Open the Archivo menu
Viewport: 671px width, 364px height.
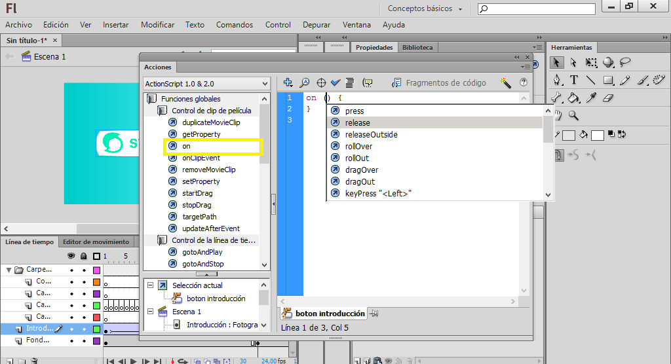point(18,25)
